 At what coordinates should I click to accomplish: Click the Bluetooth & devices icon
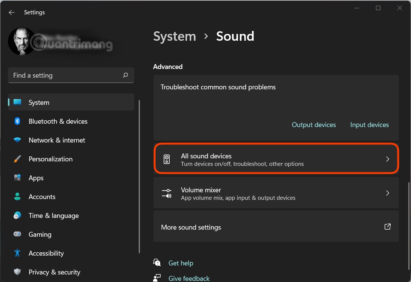17,121
